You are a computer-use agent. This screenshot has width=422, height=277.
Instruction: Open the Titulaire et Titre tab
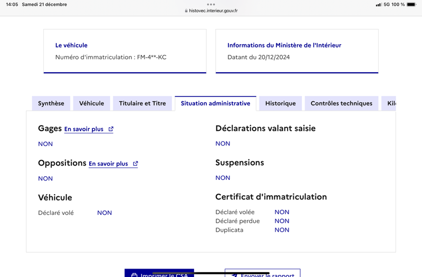(x=142, y=103)
